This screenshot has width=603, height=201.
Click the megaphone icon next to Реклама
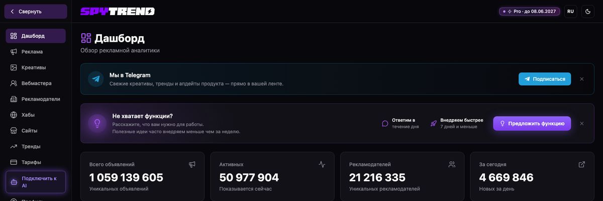point(14,52)
